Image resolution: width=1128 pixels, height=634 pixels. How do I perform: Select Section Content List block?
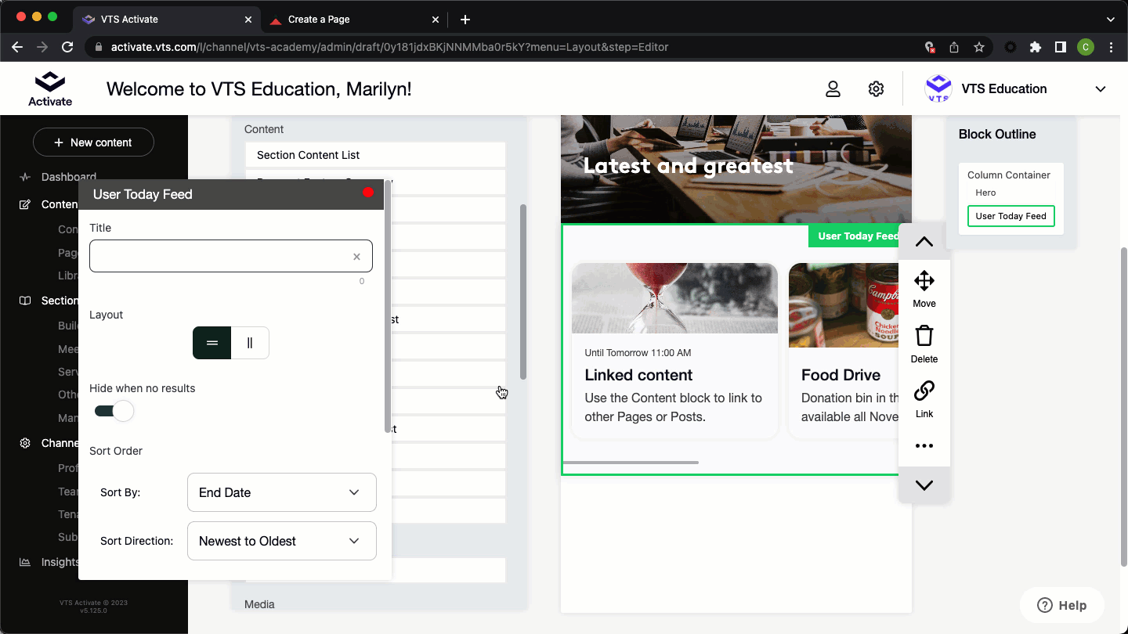[x=375, y=155]
